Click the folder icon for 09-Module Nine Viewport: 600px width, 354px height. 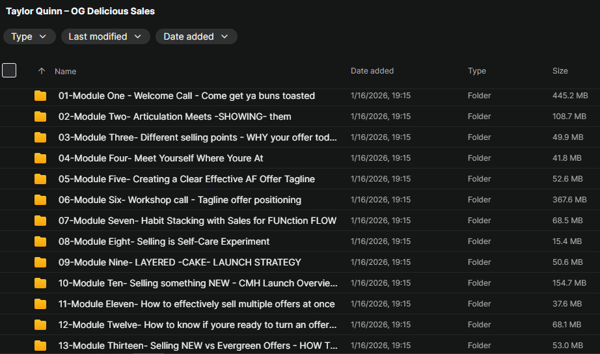40,263
